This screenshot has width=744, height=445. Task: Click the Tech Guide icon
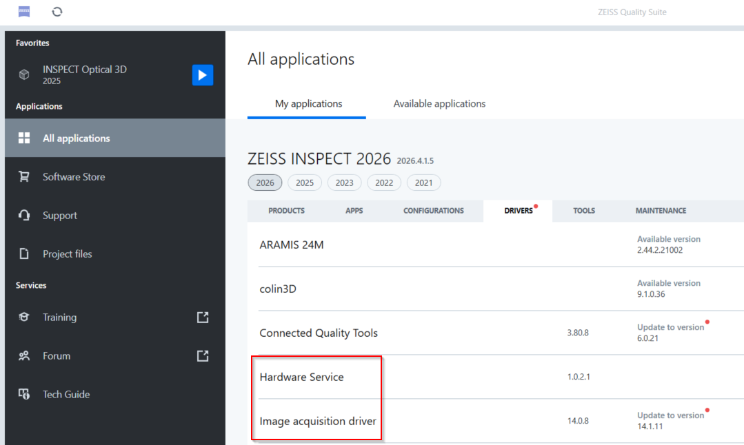coord(24,394)
